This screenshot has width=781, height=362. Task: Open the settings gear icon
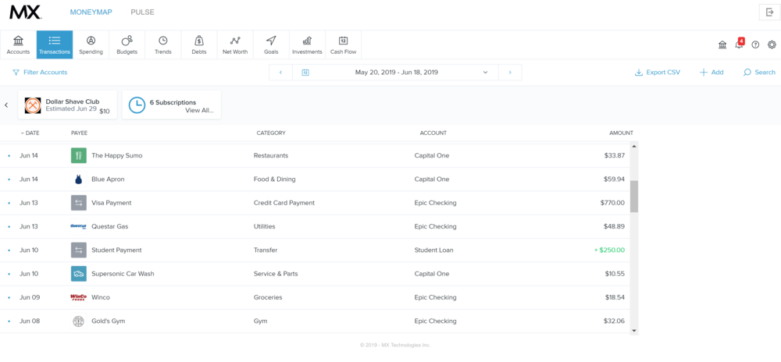[772, 44]
